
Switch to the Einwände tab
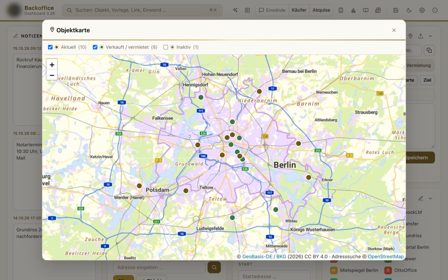[x=272, y=10]
